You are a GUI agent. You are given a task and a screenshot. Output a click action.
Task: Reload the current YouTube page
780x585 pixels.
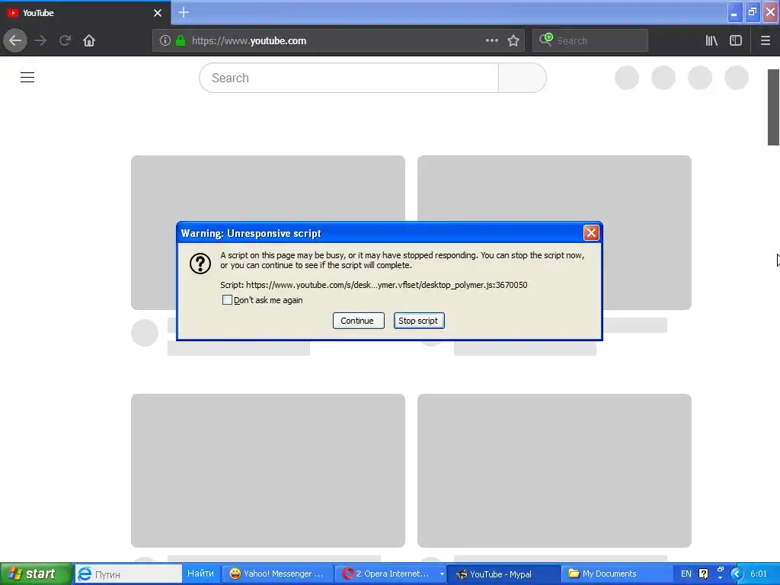click(65, 41)
